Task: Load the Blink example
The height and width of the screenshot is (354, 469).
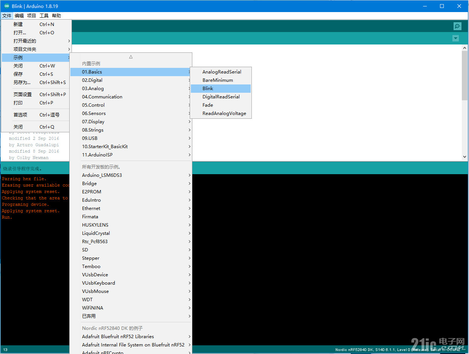Action: pyautogui.click(x=221, y=88)
